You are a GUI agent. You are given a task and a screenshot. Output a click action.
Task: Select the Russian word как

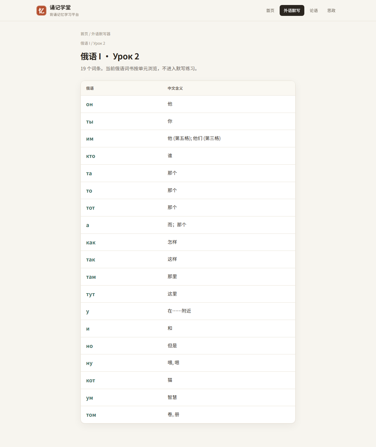pos(91,243)
